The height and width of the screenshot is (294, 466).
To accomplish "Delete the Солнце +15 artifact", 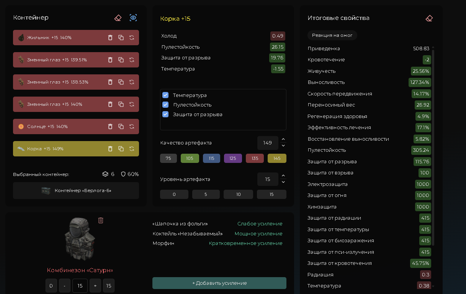I will [110, 126].
